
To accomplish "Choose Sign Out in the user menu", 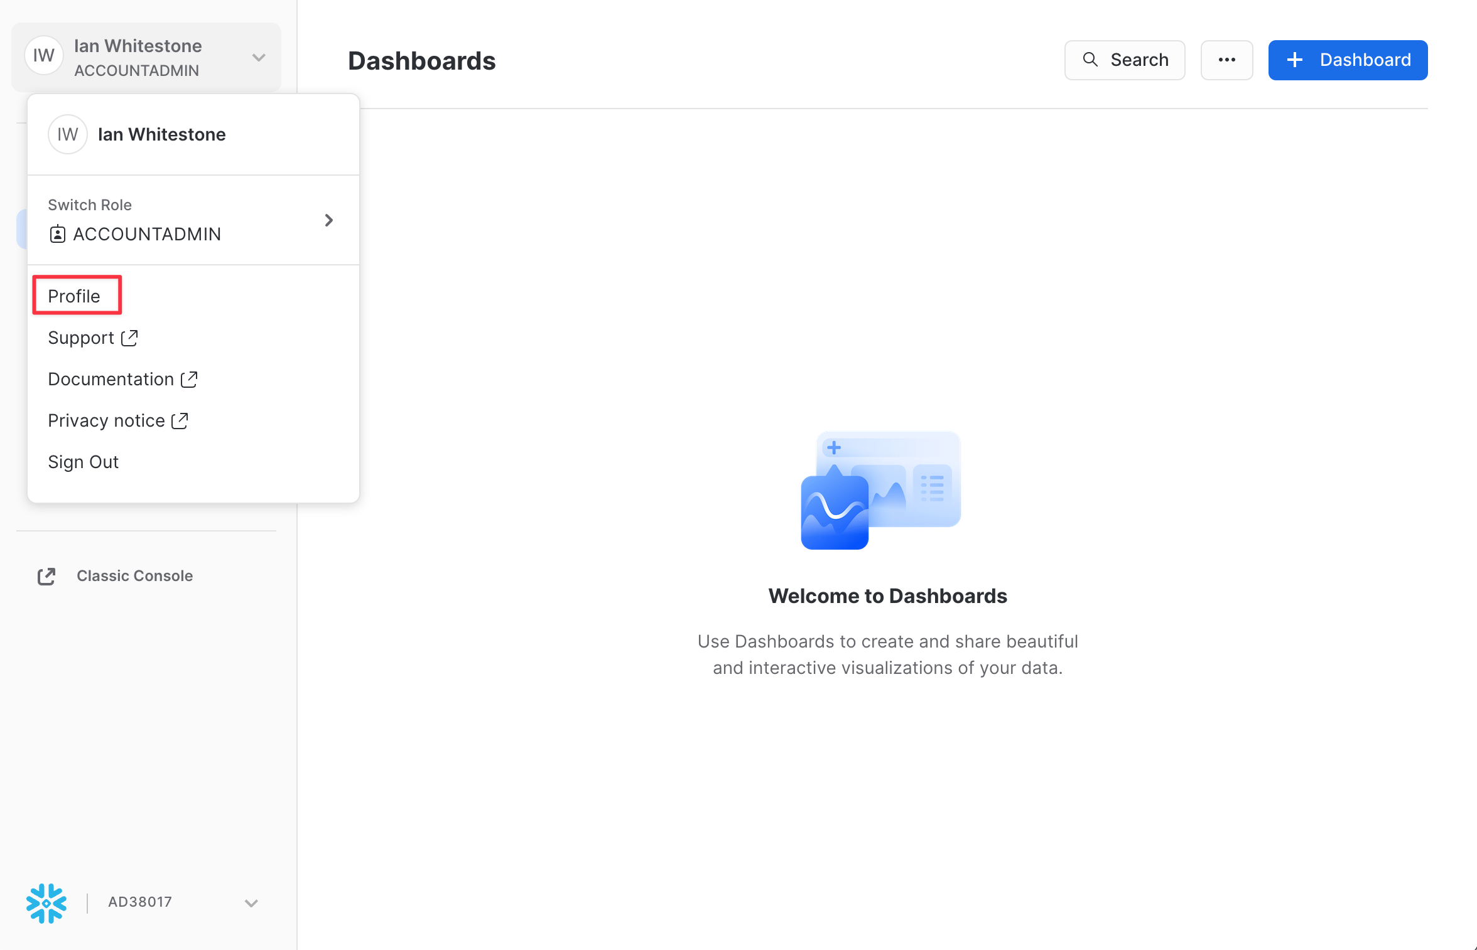I will pyautogui.click(x=83, y=462).
